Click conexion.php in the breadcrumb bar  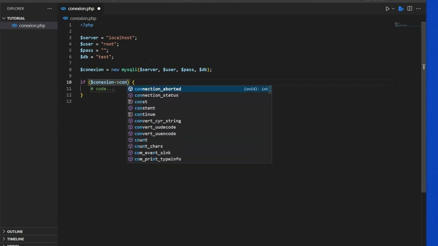coord(84,18)
